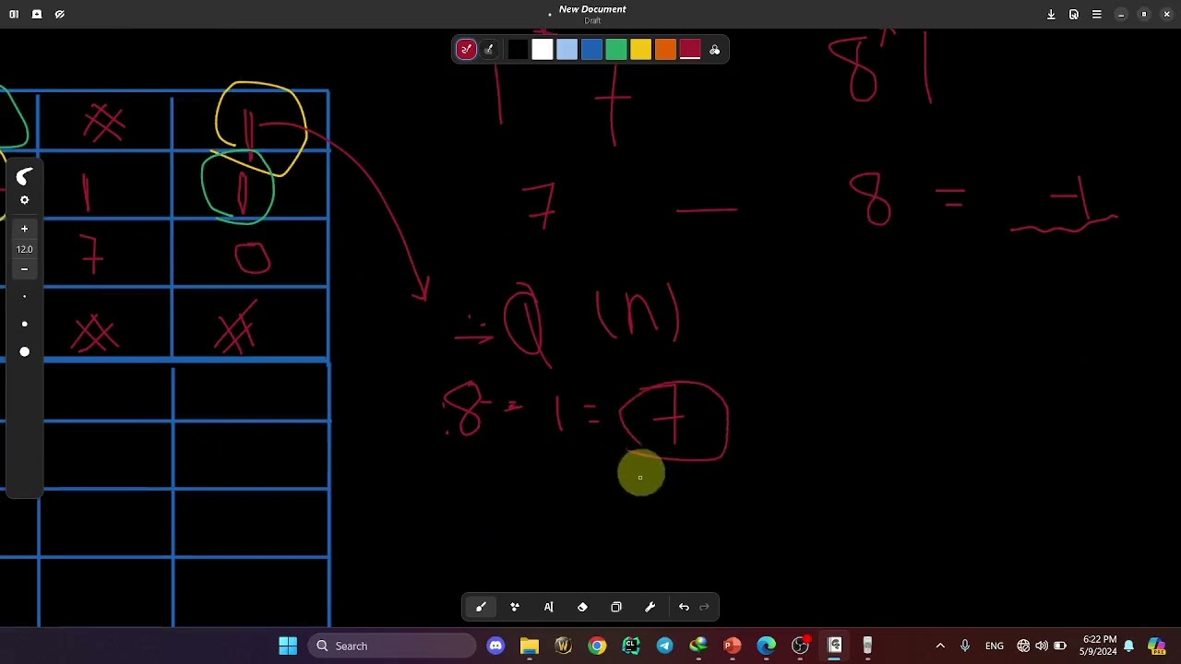Image resolution: width=1181 pixels, height=664 pixels.
Task: Open Internet Download Manager taskbar icon
Action: click(x=698, y=646)
